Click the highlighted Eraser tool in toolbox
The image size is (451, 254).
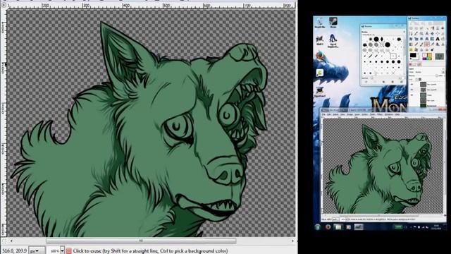click(427, 44)
